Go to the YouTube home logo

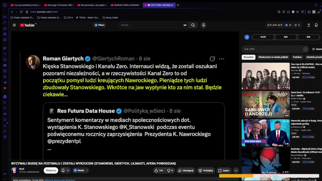tap(27, 25)
